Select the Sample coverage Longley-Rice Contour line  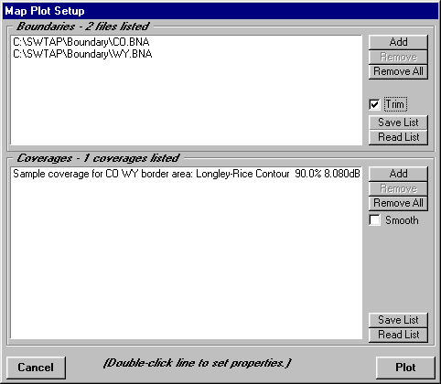(x=187, y=174)
